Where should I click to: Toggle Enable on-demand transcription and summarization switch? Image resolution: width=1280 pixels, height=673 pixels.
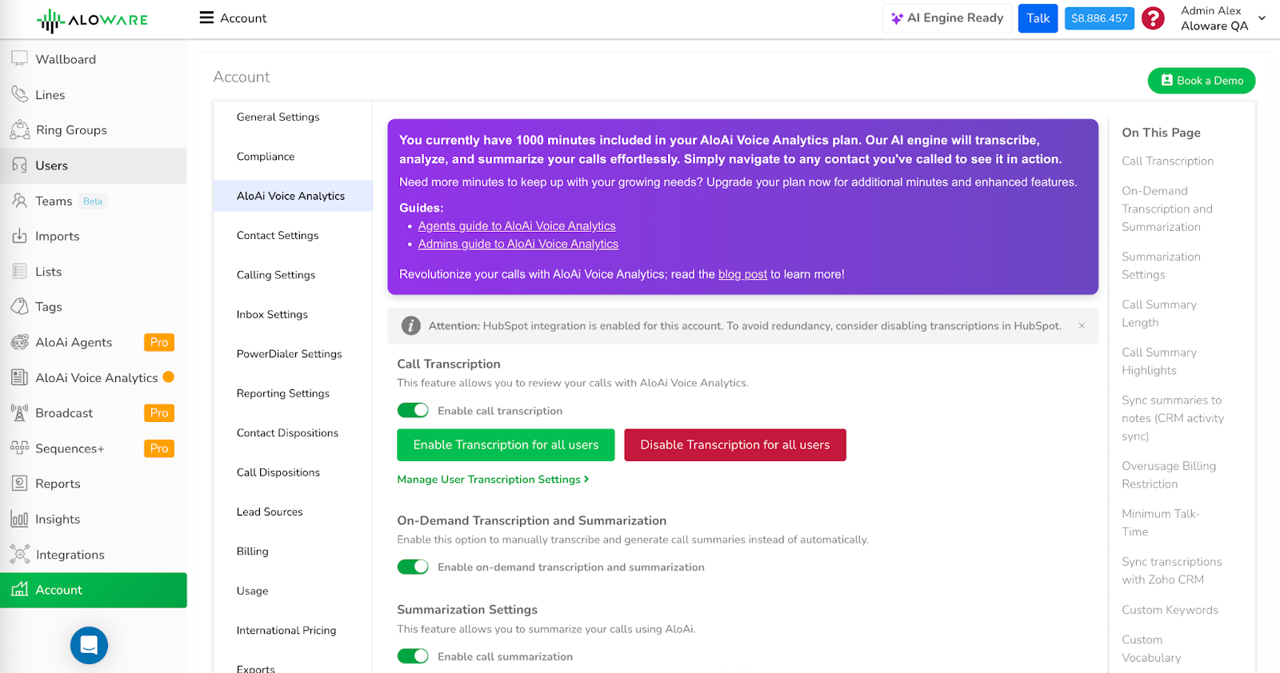413,567
